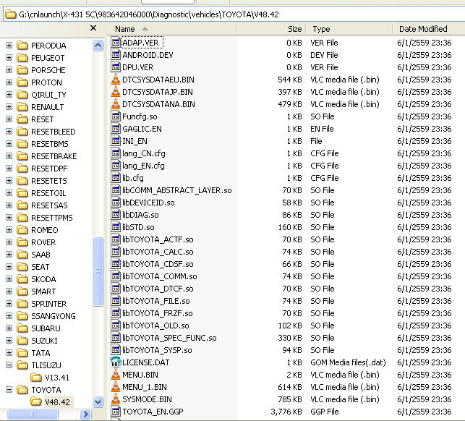Viewport: 465px width, 421px height.
Task: Click the libDIAG.so file icon
Action: coord(116,215)
